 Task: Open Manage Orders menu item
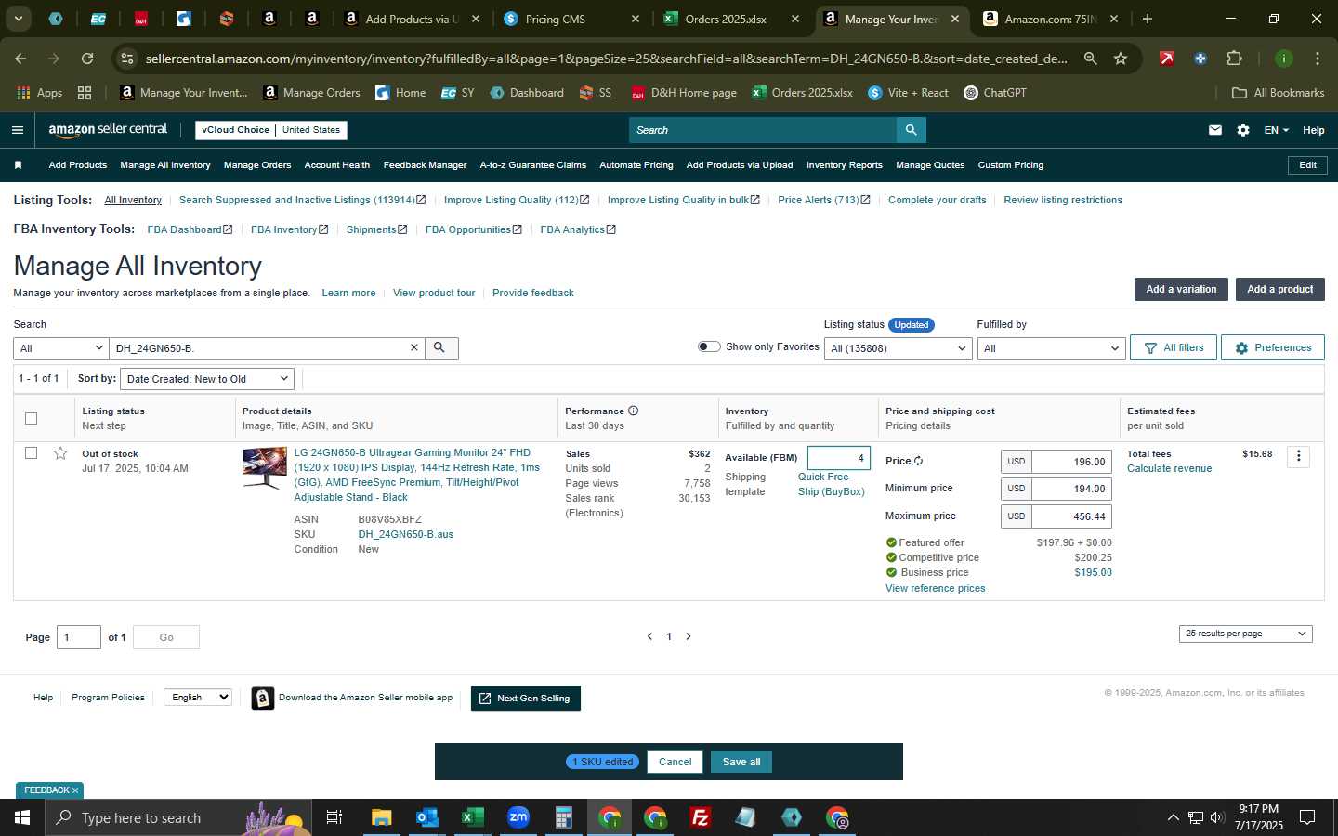257,165
